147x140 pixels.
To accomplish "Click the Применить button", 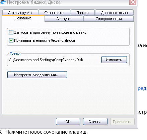I will coord(122,122).
